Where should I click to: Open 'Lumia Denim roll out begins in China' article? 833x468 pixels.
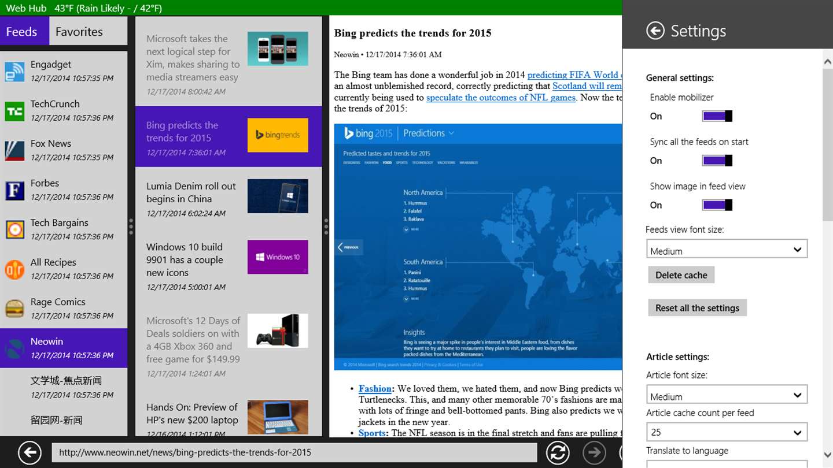[228, 199]
